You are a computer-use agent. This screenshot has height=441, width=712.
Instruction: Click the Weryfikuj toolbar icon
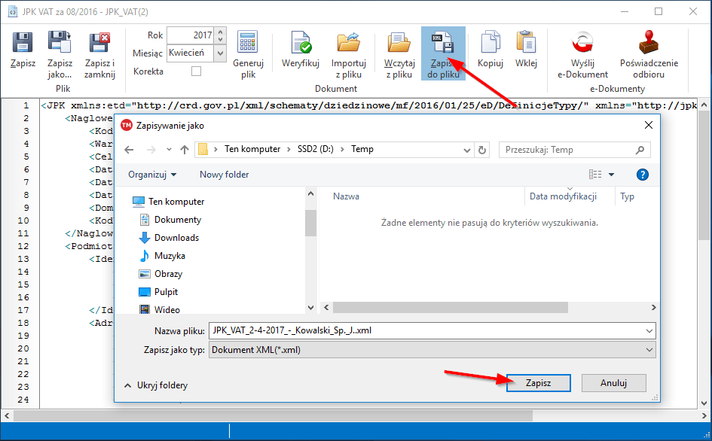tap(301, 43)
